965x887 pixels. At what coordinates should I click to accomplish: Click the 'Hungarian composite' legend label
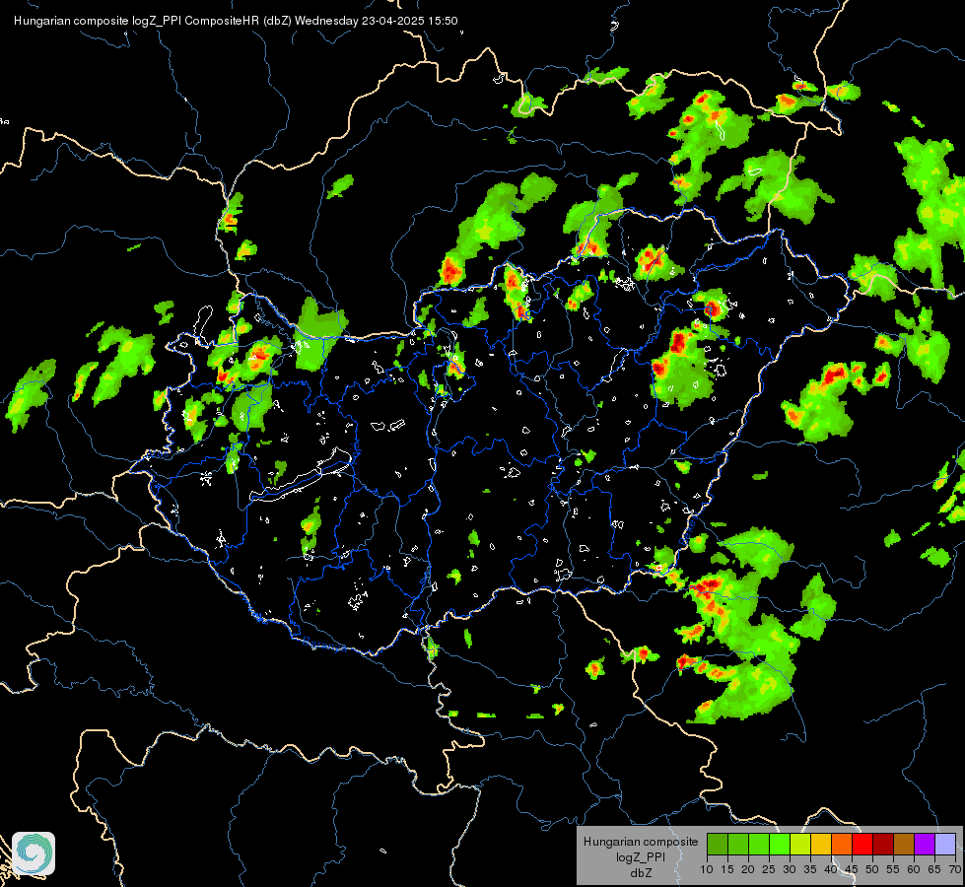pyautogui.click(x=641, y=842)
